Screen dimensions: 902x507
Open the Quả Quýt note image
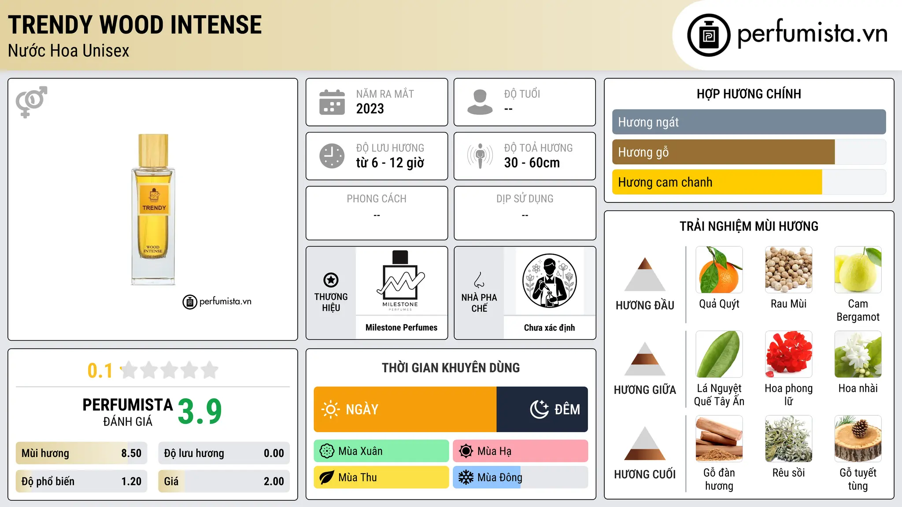click(x=719, y=270)
